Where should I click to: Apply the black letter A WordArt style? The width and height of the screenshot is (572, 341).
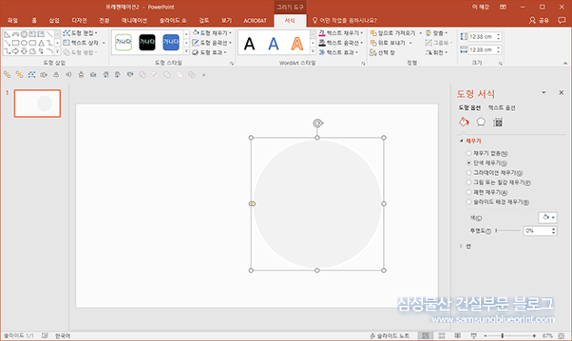[250, 44]
